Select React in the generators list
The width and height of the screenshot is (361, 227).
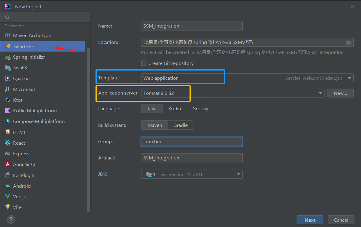click(43, 143)
